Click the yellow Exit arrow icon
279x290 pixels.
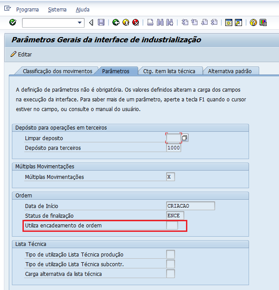click(126, 22)
